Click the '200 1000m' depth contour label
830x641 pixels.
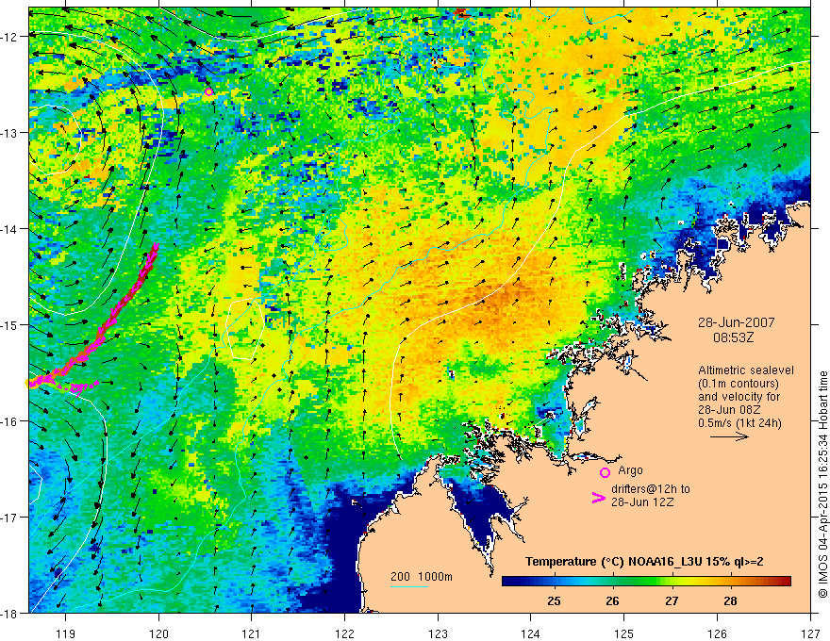coord(422,577)
